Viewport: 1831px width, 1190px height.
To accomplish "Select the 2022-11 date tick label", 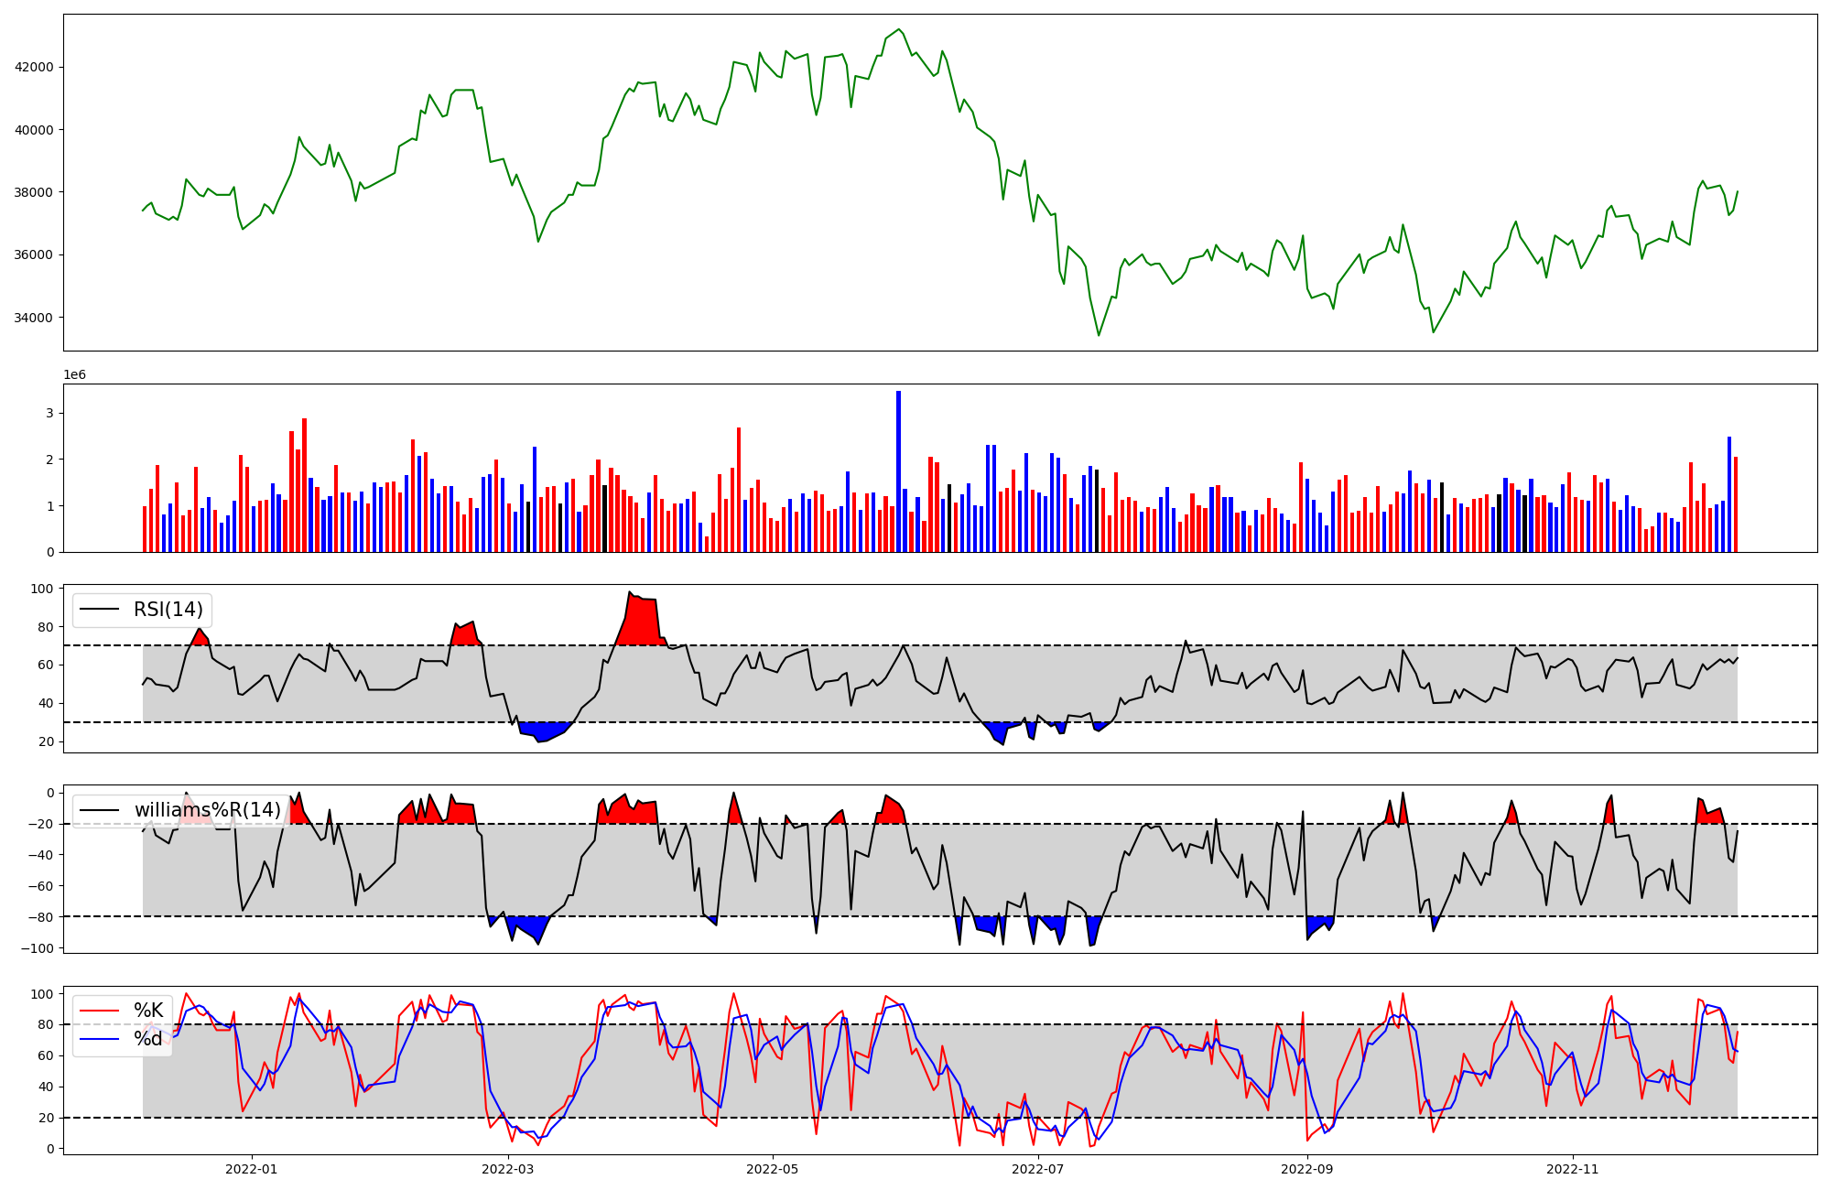I will (x=1572, y=1169).
